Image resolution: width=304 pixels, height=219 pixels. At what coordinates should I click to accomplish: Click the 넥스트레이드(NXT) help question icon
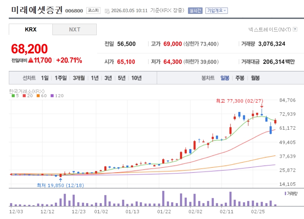point(295,29)
